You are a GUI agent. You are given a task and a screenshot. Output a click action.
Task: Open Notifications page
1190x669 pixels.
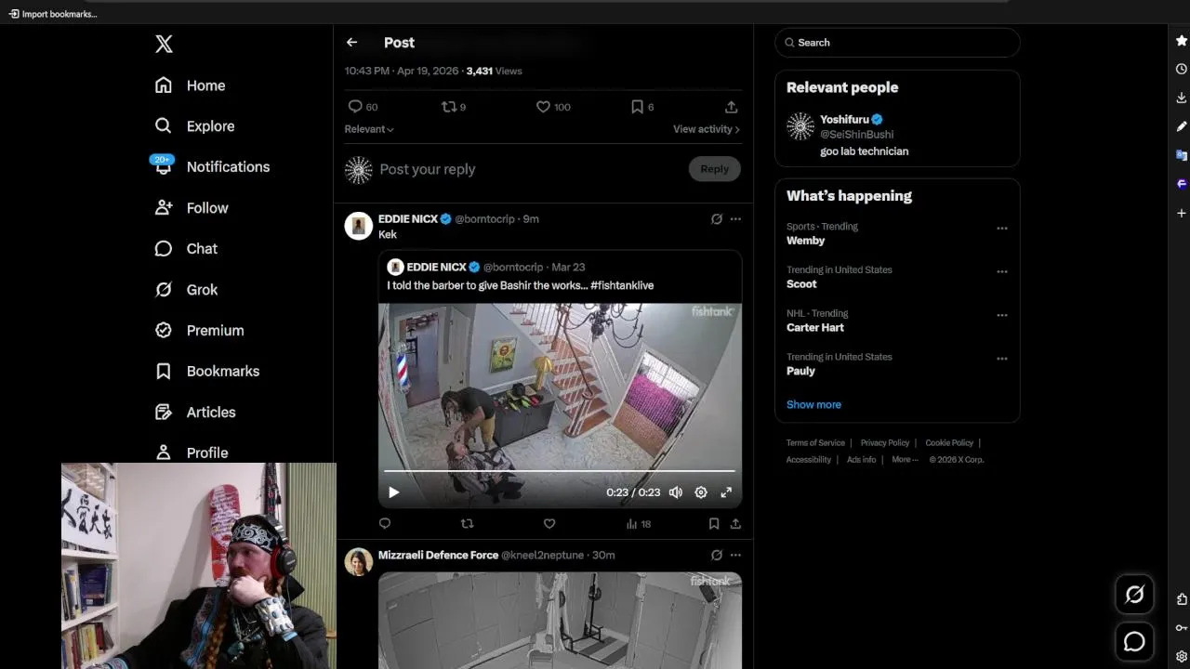(213, 167)
